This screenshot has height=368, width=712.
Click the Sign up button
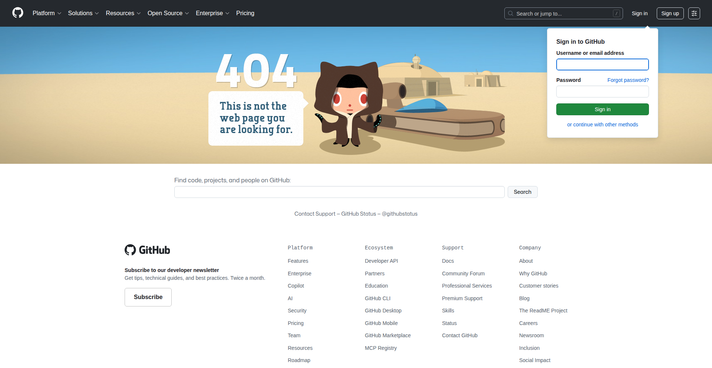(670, 13)
